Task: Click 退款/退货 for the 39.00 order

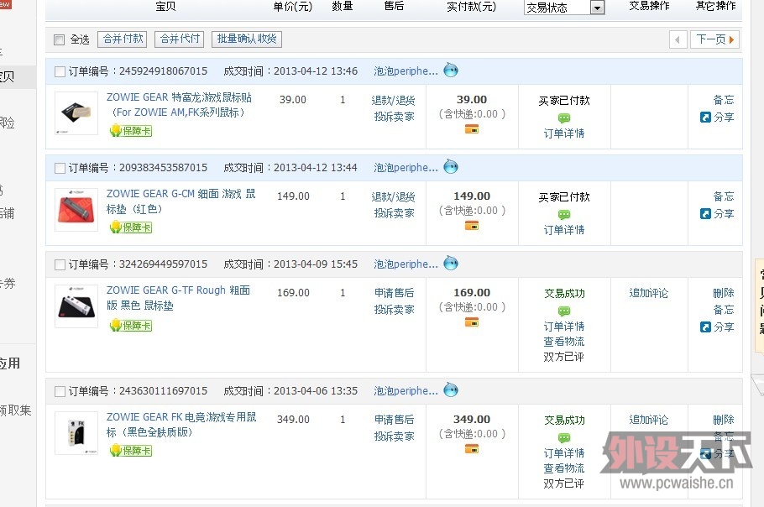Action: click(393, 101)
